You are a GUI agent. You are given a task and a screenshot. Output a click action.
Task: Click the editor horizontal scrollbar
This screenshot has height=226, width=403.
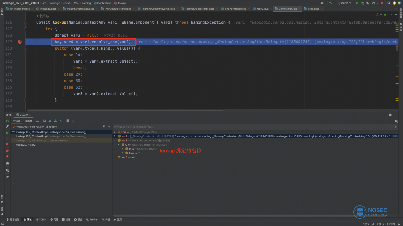[125, 110]
